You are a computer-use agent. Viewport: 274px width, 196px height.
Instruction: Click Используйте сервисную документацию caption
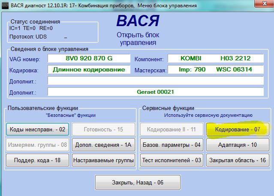coord(208,115)
